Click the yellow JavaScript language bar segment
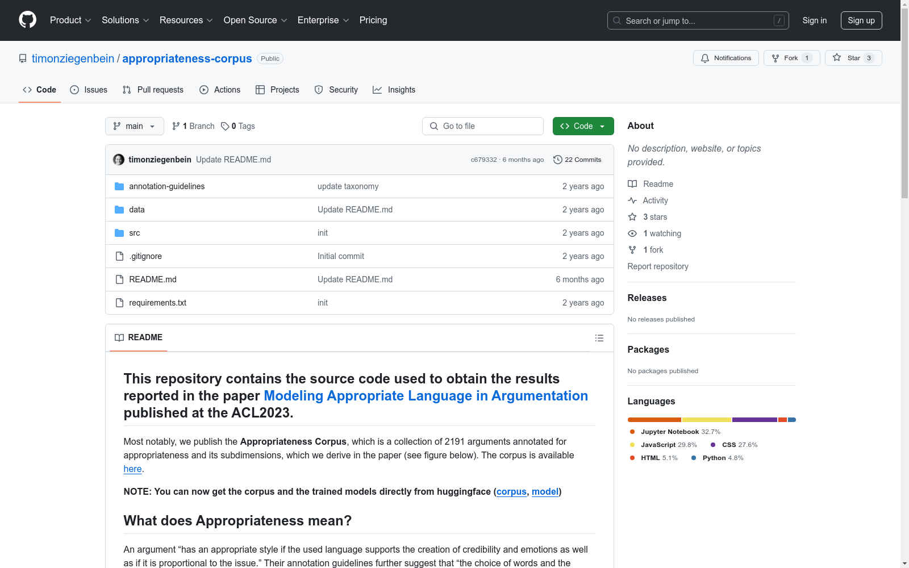The width and height of the screenshot is (909, 568). (707, 420)
